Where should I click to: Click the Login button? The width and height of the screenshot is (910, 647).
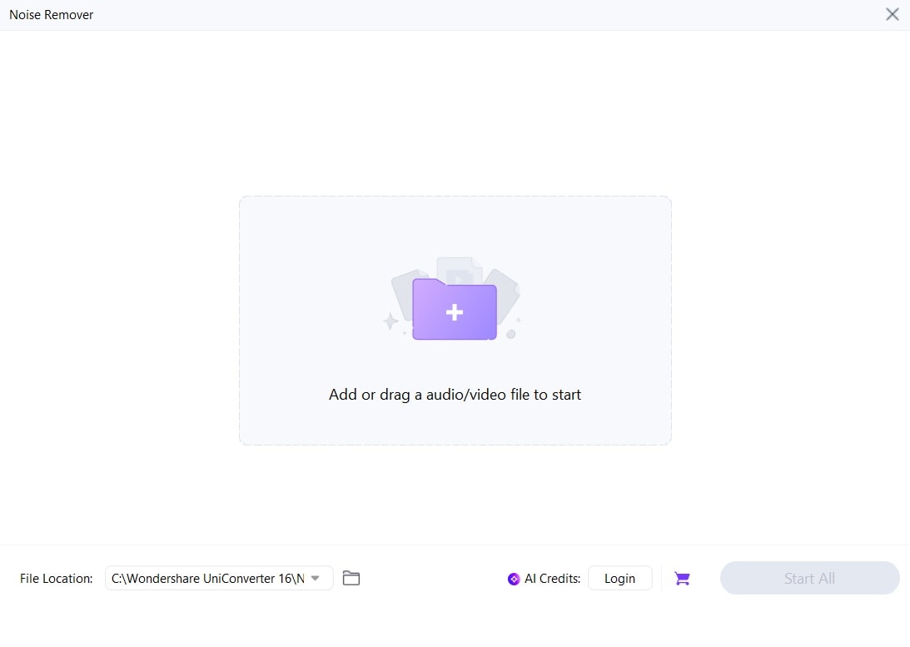pos(619,578)
